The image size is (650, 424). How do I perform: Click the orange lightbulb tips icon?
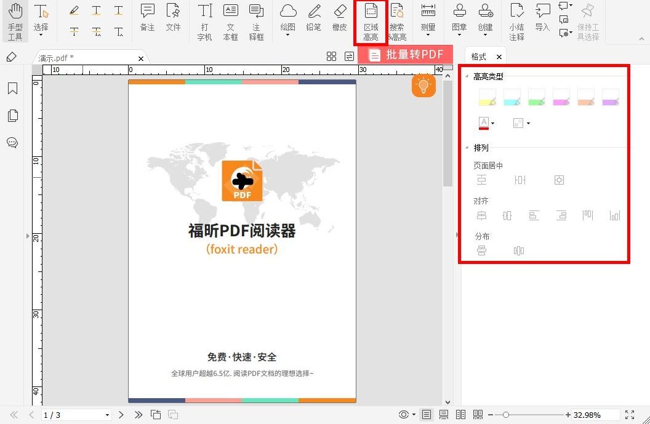pos(423,86)
